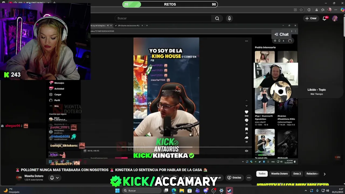
Task: Click Wawita Dotero channel avatar
Action: (19, 178)
